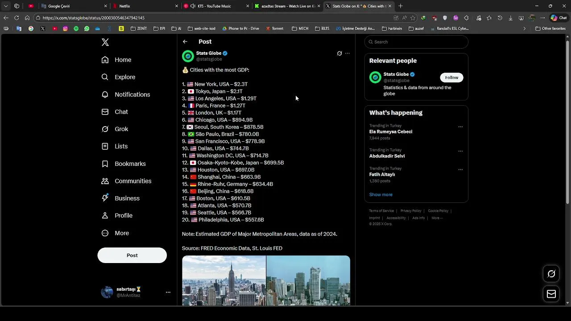Switch to Netflix tab
The width and height of the screenshot is (571, 321).
pos(145,6)
